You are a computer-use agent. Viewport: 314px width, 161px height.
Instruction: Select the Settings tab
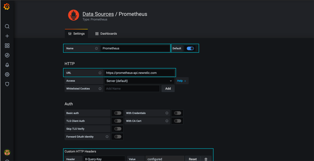tap(76, 34)
